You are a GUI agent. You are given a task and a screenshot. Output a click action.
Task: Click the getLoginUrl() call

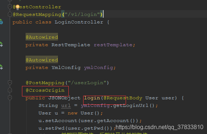pyautogui.click(x=134, y=105)
